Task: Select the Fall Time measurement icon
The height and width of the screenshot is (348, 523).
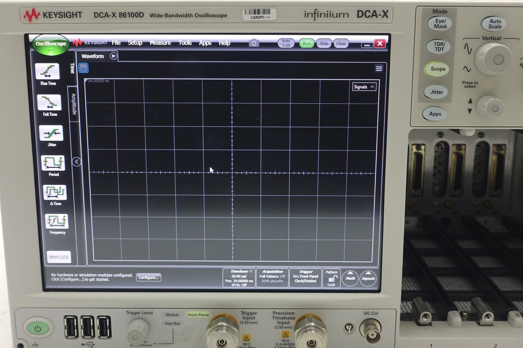Action: point(49,102)
